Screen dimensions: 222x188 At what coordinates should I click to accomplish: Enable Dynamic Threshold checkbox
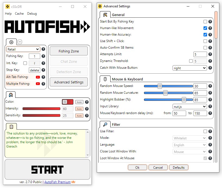coord(191,61)
